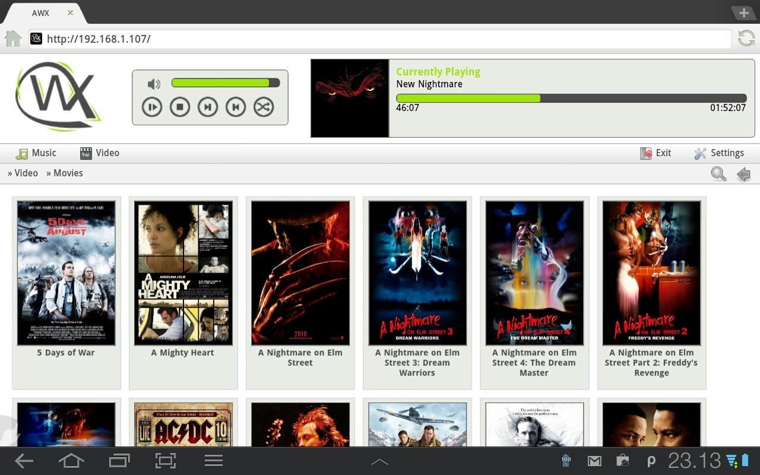Click the total time 01:52:07
Image resolution: width=760 pixels, height=475 pixels.
728,108
